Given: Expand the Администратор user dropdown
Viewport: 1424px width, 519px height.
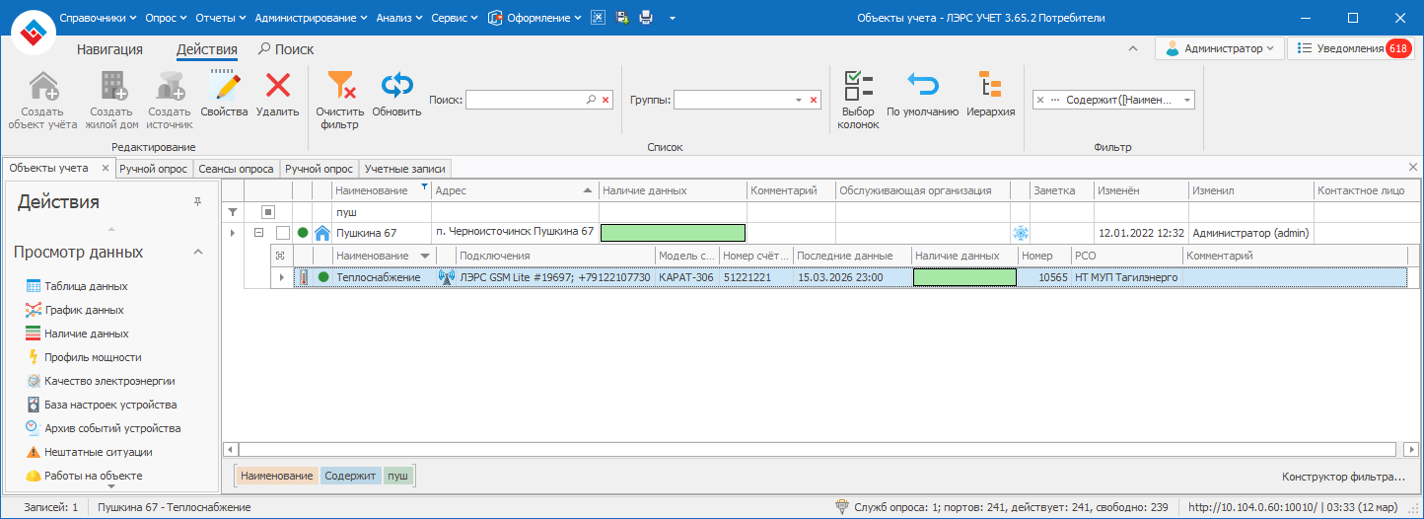Looking at the screenshot, I should click(1220, 48).
